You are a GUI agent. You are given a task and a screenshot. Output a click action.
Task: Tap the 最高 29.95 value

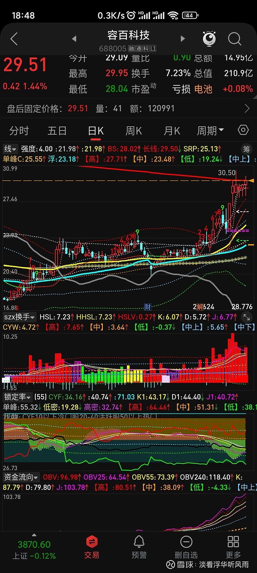pyautogui.click(x=117, y=73)
